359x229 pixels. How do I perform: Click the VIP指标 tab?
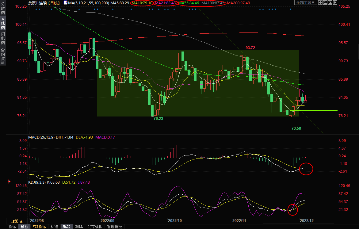coord(40,227)
